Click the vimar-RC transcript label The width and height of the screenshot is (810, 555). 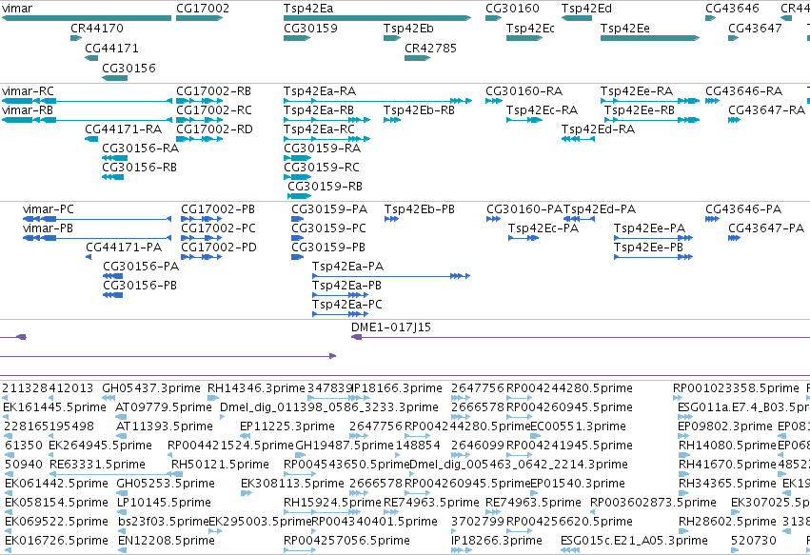click(x=28, y=91)
